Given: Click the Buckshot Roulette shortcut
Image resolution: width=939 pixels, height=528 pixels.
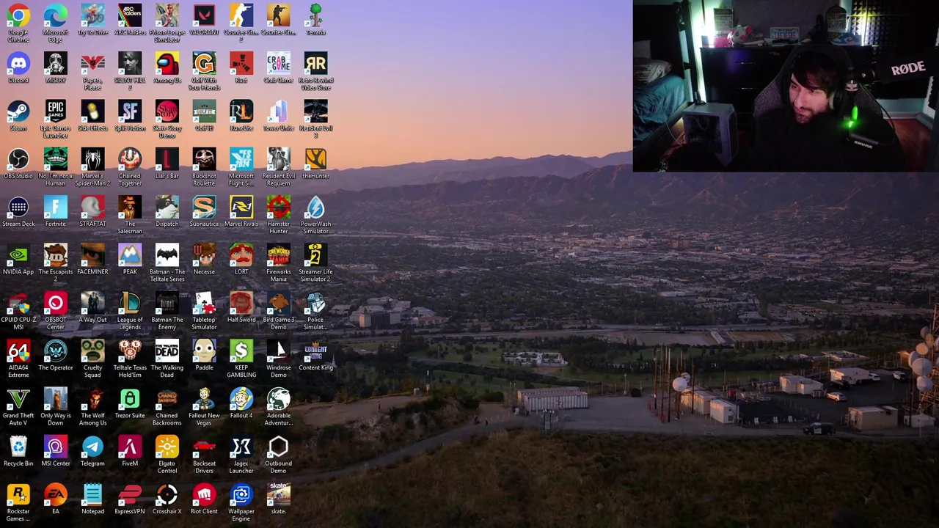Looking at the screenshot, I should [x=204, y=159].
